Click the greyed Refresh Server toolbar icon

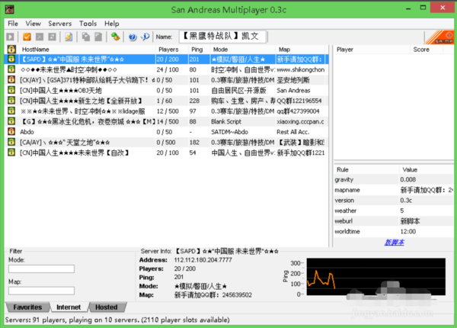click(x=52, y=37)
